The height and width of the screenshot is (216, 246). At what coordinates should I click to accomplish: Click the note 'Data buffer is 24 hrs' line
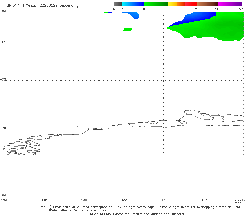pos(76,210)
